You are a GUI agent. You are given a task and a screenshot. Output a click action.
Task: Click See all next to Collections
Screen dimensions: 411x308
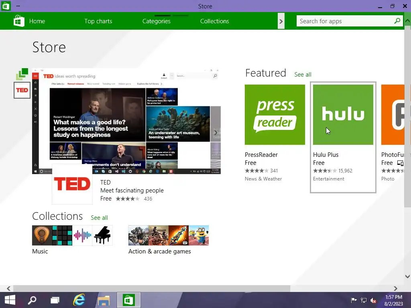99,218
